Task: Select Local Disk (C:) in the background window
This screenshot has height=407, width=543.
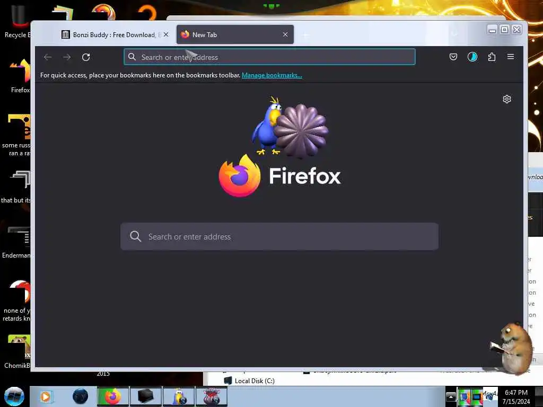Action: click(249, 381)
